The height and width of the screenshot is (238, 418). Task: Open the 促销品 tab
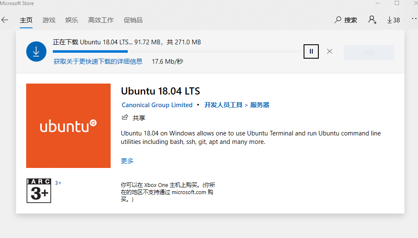[133, 20]
